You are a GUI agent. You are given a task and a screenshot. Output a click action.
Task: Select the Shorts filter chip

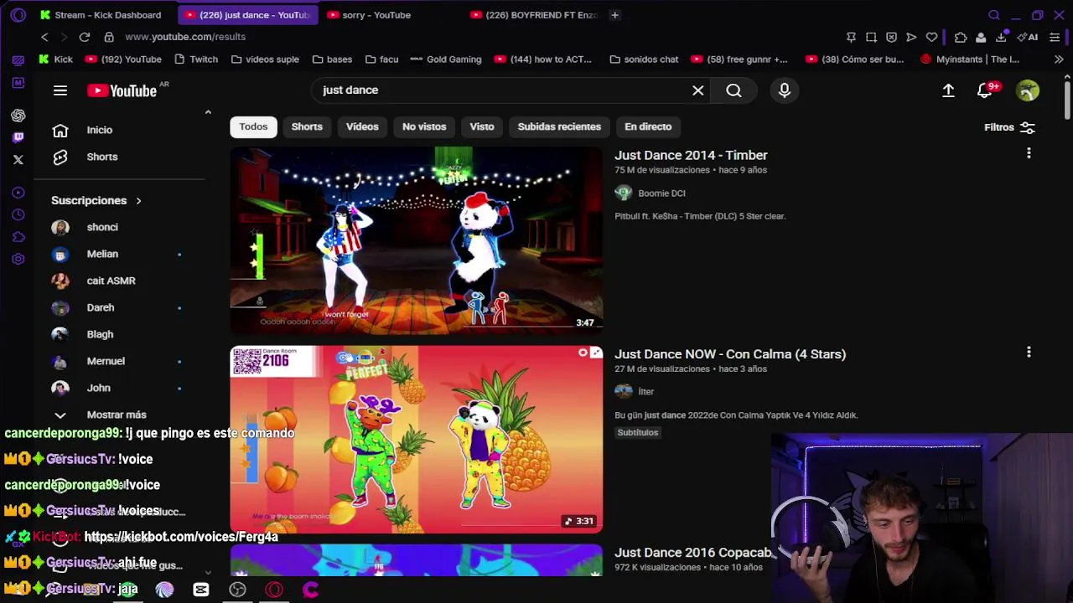click(x=307, y=126)
